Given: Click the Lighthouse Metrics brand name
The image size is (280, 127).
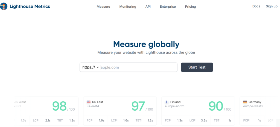Looking at the screenshot, I should 30,7.
